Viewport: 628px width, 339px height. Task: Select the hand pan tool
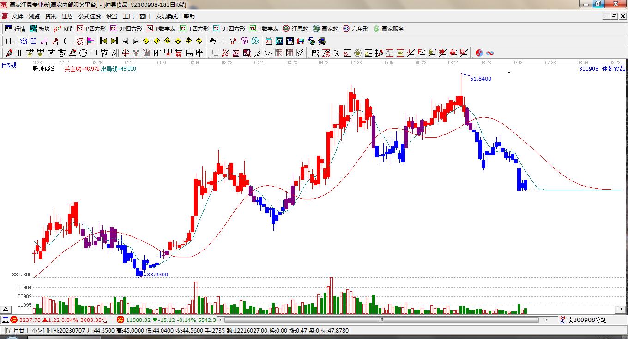(213, 41)
